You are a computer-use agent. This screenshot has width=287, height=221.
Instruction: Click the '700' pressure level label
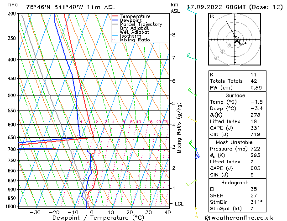(x=13, y=149)
